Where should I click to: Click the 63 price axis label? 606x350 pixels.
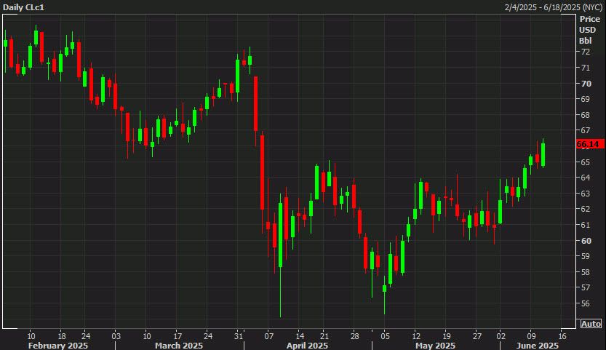[x=586, y=194]
